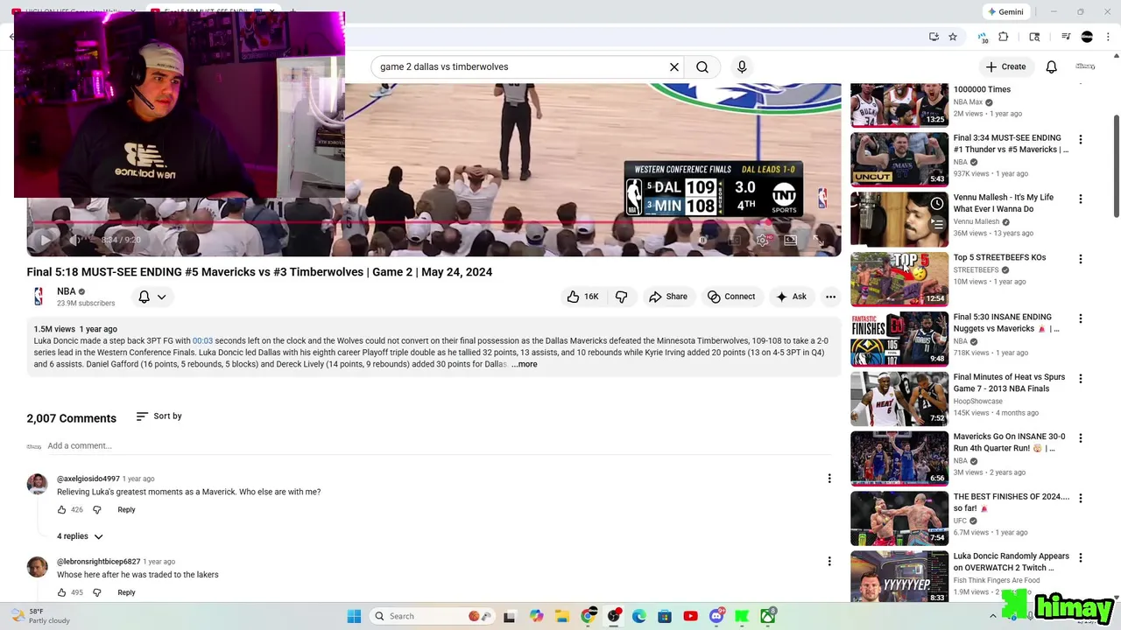
Task: Open the notification bell dropdown beside NBA subscribers
Action: click(152, 297)
